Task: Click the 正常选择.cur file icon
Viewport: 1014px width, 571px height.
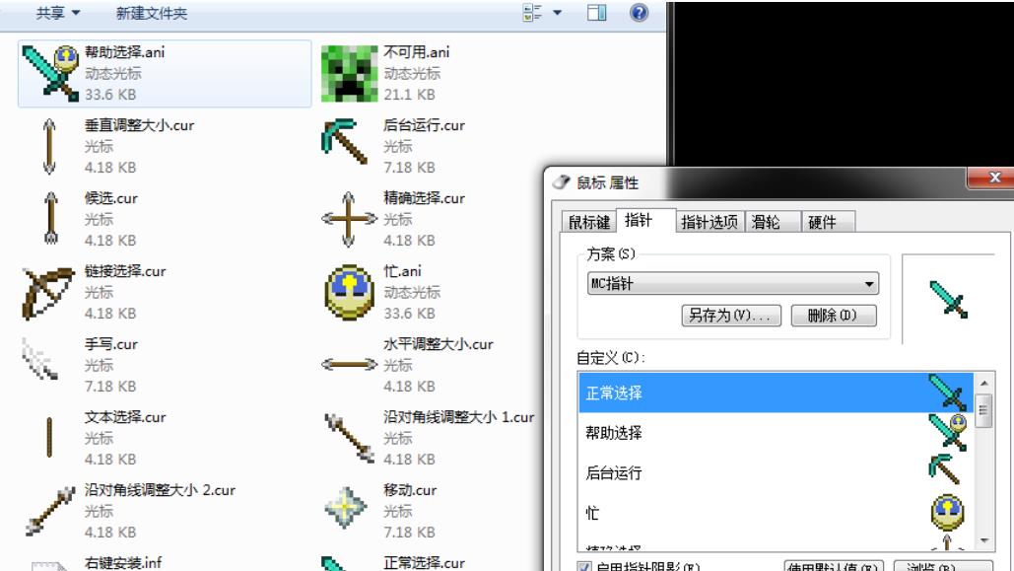Action: 334,564
